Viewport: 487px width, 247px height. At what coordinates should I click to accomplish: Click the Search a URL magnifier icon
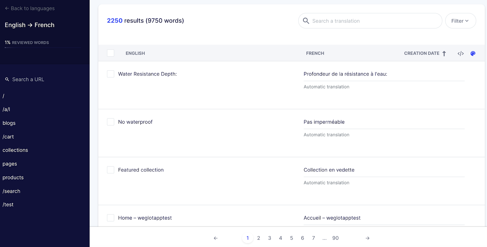[x=7, y=79]
